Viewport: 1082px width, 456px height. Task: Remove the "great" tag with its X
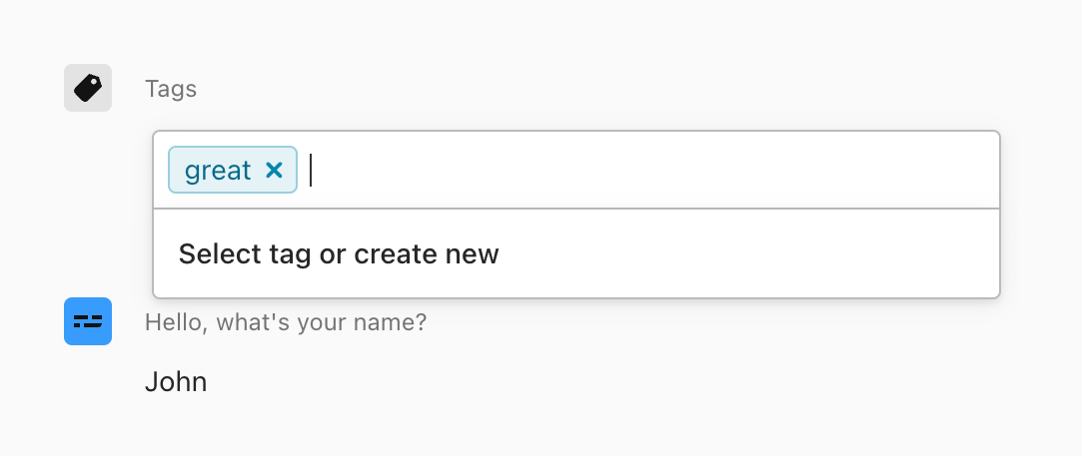[275, 171]
